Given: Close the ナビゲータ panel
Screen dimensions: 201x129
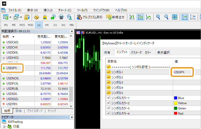Looking at the screenshot, I should coord(72,117).
